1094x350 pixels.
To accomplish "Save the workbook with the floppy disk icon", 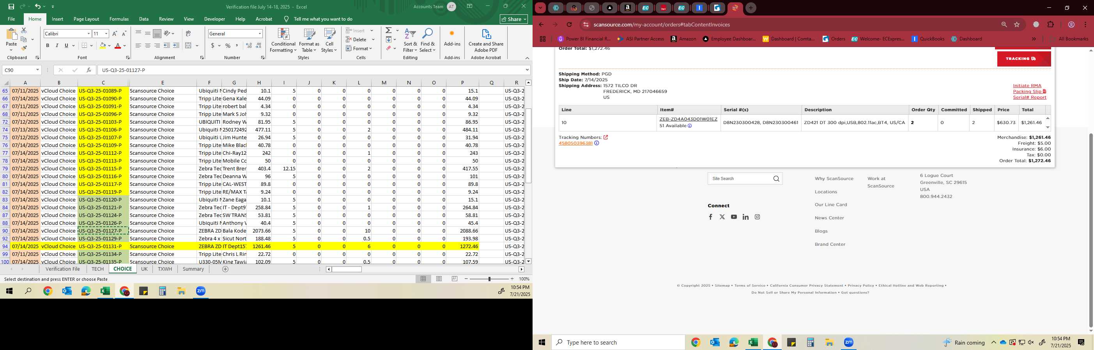I will (11, 7).
